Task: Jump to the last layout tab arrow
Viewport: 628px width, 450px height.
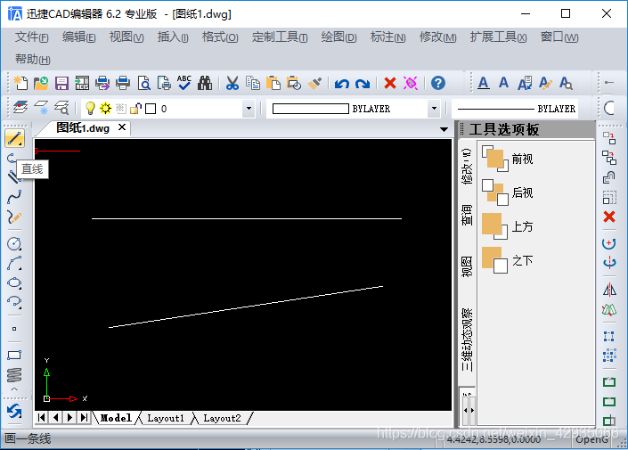Action: tap(84, 418)
